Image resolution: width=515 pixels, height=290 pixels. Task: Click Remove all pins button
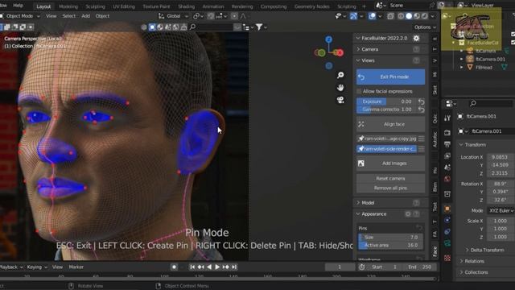tap(390, 188)
